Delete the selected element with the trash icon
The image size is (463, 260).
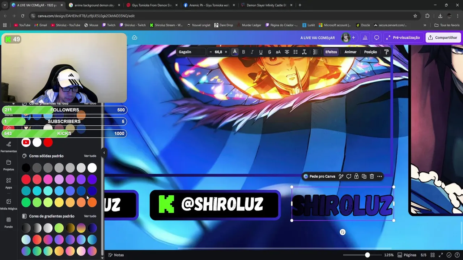click(371, 177)
